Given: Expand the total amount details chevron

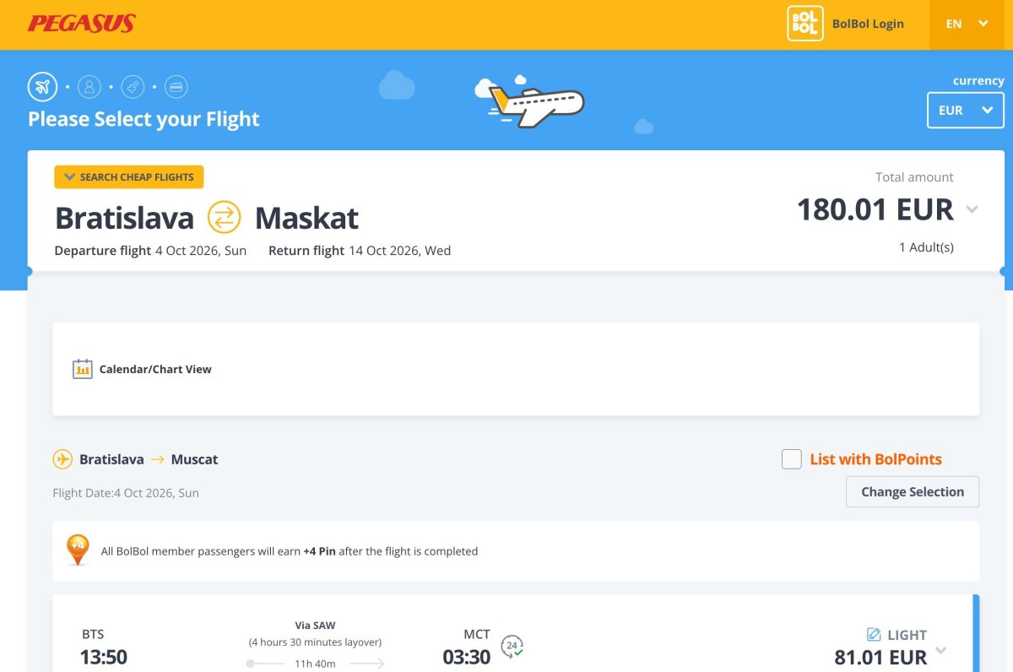Looking at the screenshot, I should pyautogui.click(x=972, y=209).
